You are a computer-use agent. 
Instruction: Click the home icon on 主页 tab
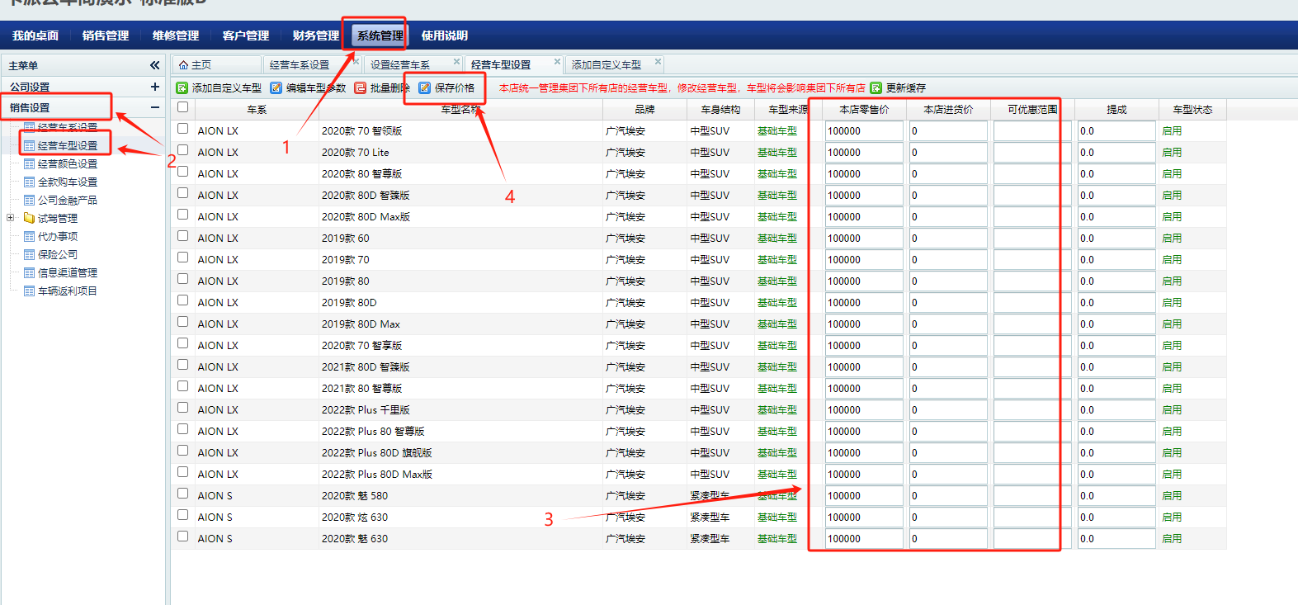[184, 64]
